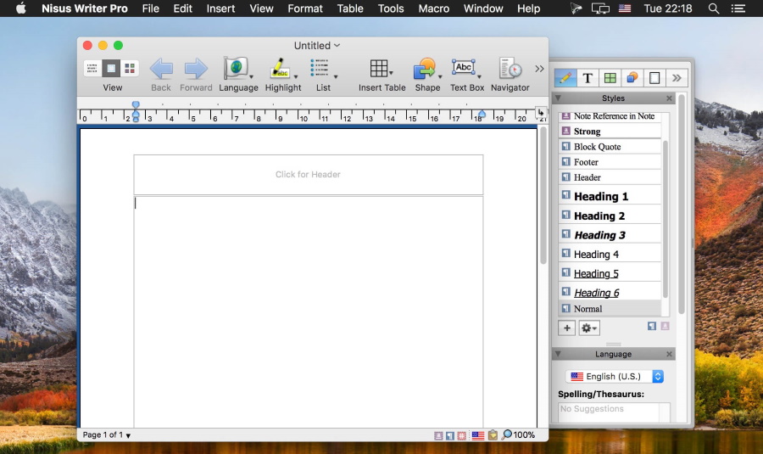The height and width of the screenshot is (454, 763).
Task: Click the list style status bar icon
Action: coord(462,435)
